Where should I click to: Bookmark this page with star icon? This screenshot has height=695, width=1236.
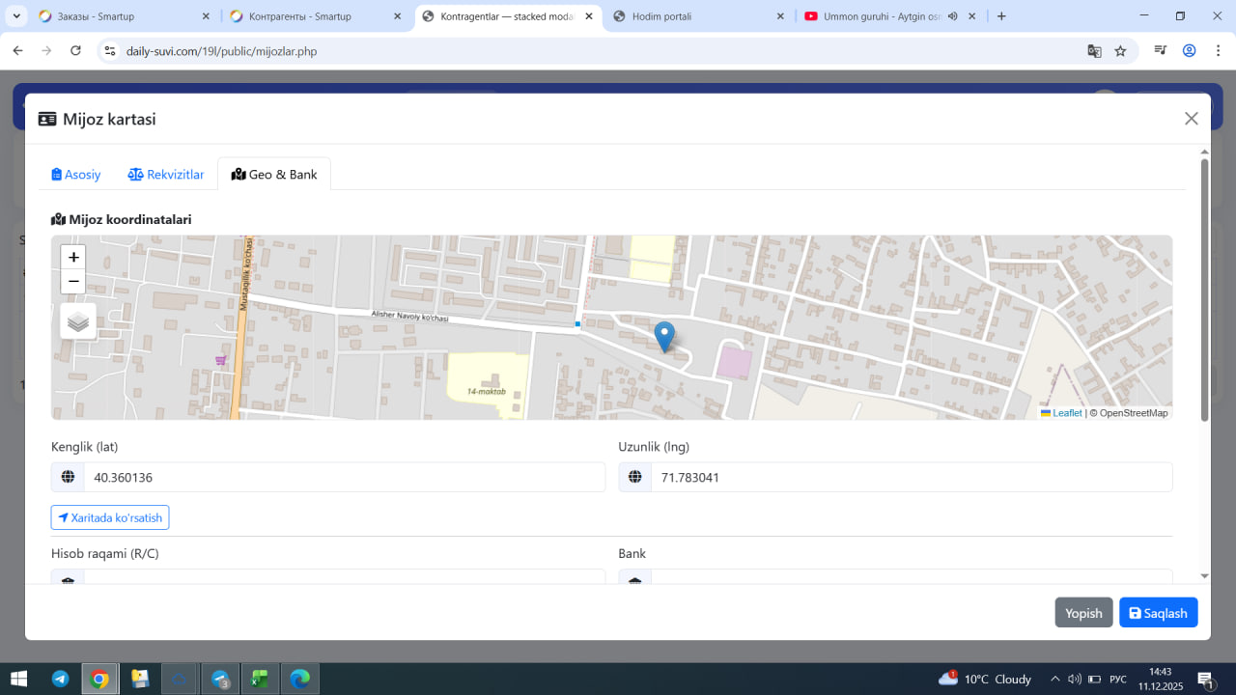pyautogui.click(x=1120, y=51)
